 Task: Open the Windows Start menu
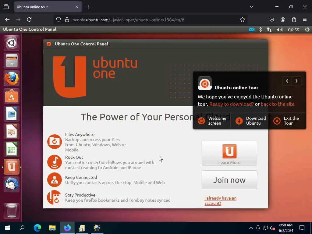pyautogui.click(x=7, y=228)
